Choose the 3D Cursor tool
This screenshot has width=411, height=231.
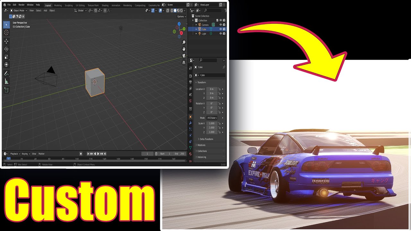pos(6,32)
